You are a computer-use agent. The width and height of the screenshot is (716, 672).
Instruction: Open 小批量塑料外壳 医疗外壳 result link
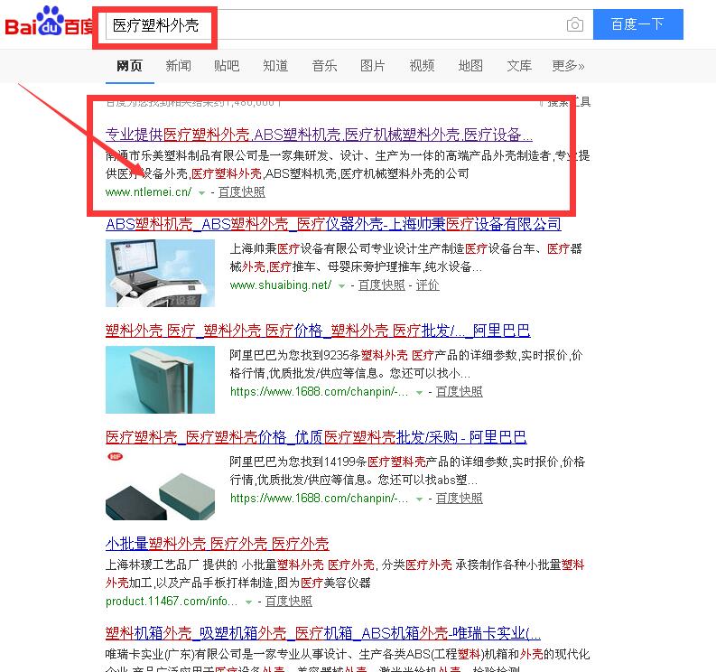pyautogui.click(x=218, y=544)
